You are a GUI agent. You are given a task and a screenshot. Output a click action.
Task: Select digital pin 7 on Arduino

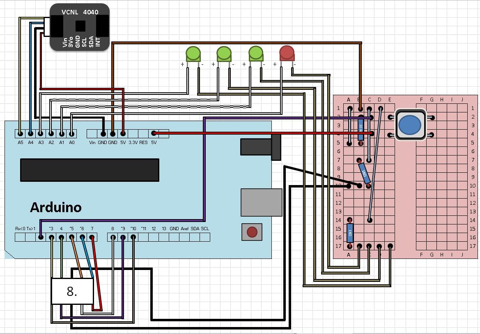coord(92,237)
